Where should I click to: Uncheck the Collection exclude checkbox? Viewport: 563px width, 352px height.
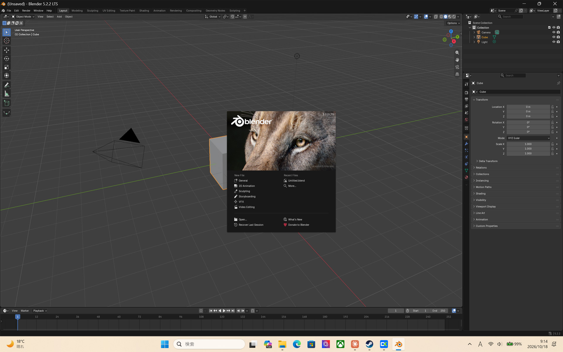(x=549, y=28)
